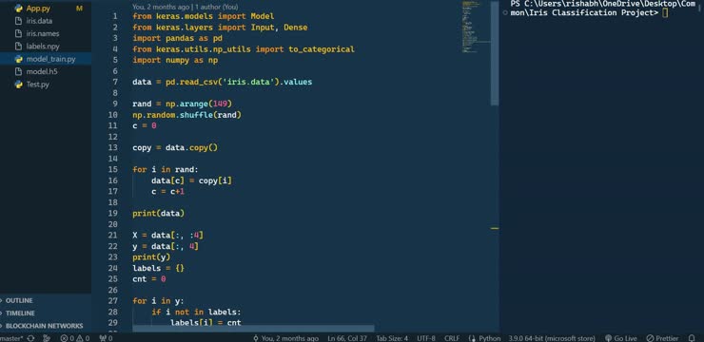704x342 pixels.
Task: Click the file icon next to model.h5
Action: (18, 71)
